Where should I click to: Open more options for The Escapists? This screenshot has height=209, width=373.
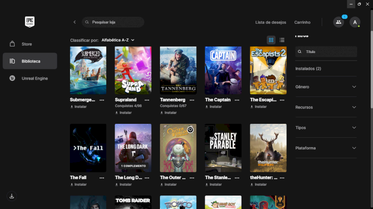coord(282,100)
